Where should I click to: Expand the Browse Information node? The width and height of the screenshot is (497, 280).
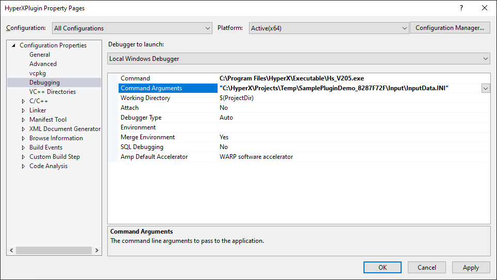(x=23, y=138)
